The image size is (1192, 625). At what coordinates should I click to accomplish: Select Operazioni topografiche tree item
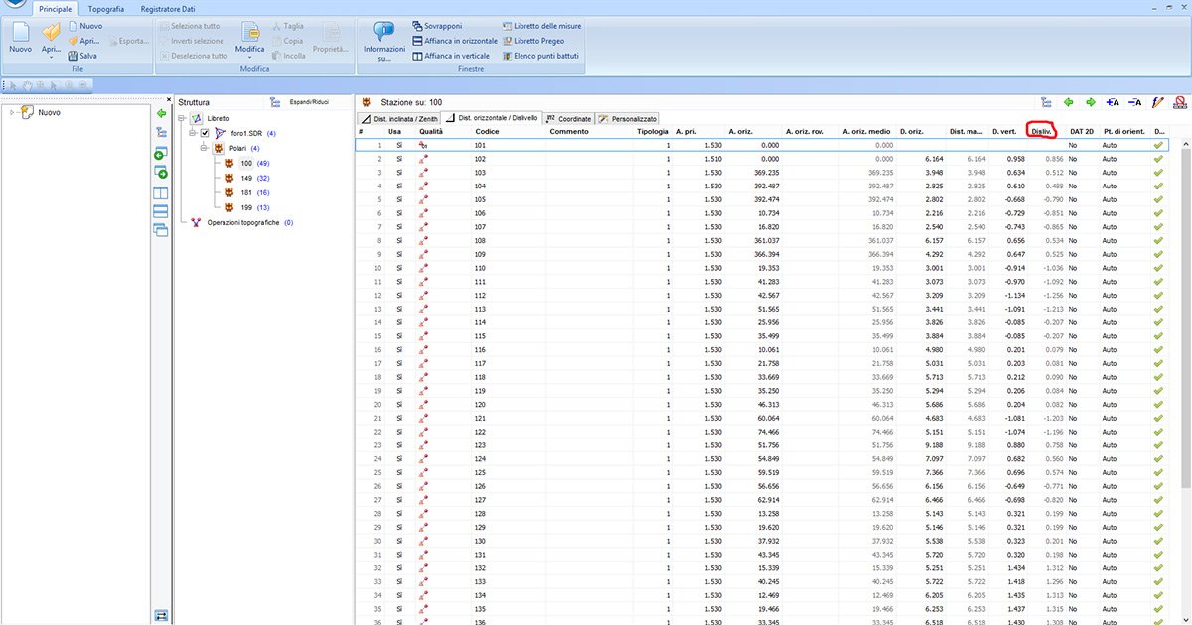[x=243, y=222]
